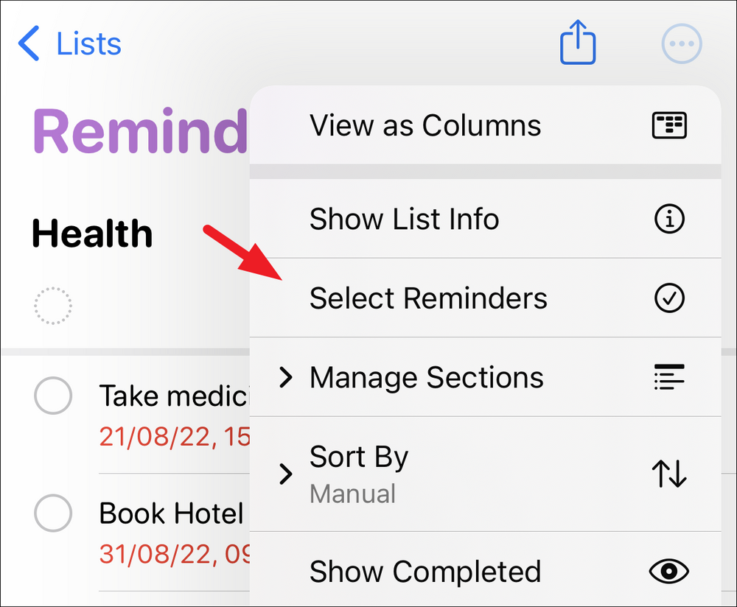Viewport: 737px width, 607px height.
Task: Click the up-down arrows icon beside Sort By
Action: (669, 474)
